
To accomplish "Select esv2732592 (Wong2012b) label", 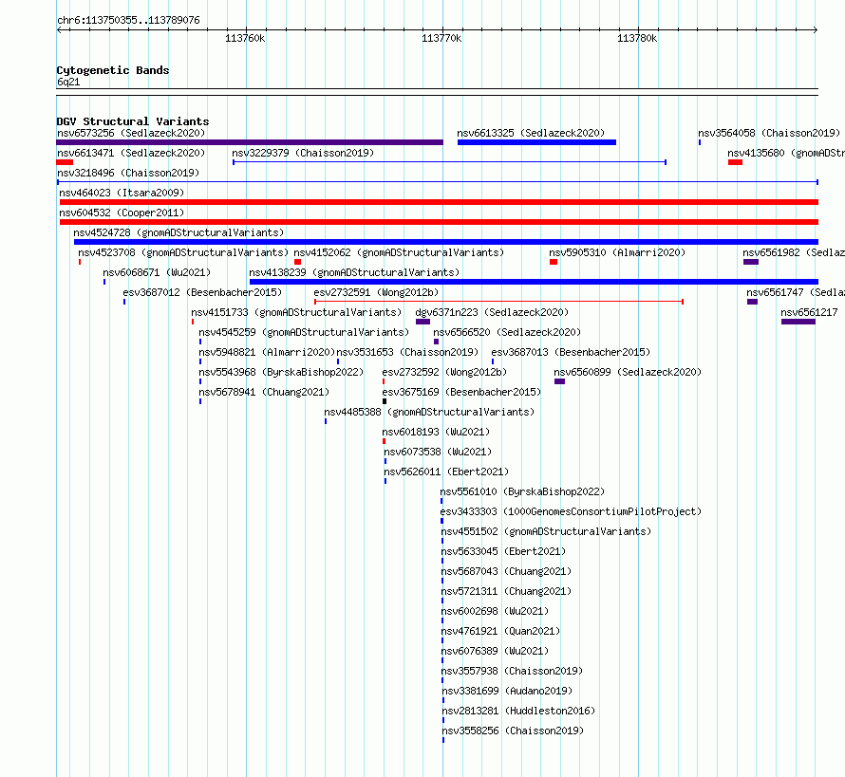I will (444, 372).
